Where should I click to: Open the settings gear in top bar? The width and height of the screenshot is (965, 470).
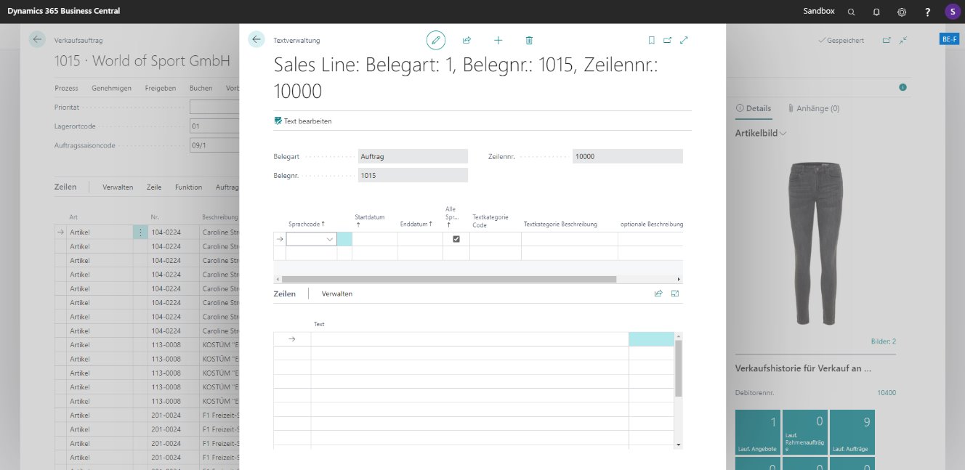pyautogui.click(x=902, y=12)
